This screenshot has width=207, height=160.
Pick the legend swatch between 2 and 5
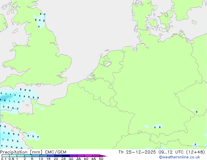[x=28, y=156]
